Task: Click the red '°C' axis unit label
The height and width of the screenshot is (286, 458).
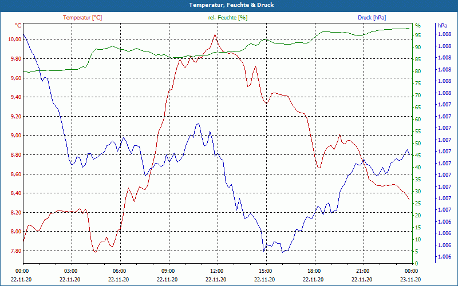Action: tap(18, 26)
